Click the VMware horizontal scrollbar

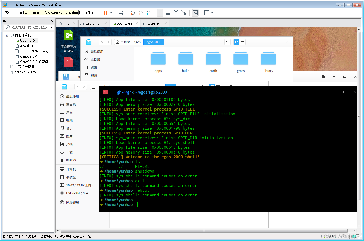[x=204, y=230]
